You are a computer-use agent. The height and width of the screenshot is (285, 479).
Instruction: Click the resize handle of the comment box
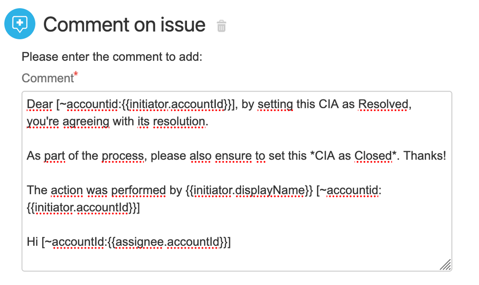point(445,264)
